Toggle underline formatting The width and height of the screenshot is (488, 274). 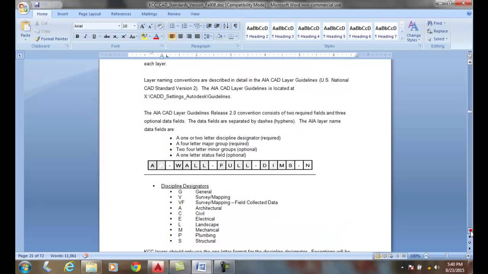click(94, 37)
